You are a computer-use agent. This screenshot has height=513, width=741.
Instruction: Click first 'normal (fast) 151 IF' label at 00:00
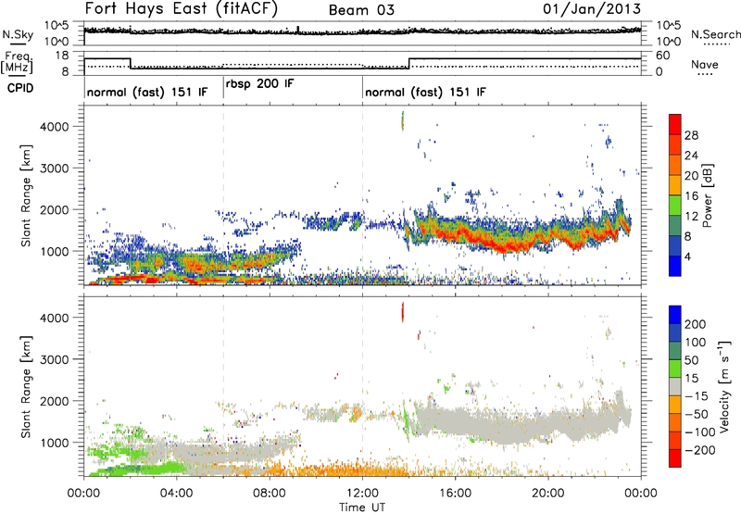coord(147,92)
